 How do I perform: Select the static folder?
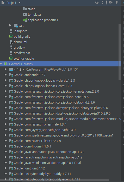31,9
